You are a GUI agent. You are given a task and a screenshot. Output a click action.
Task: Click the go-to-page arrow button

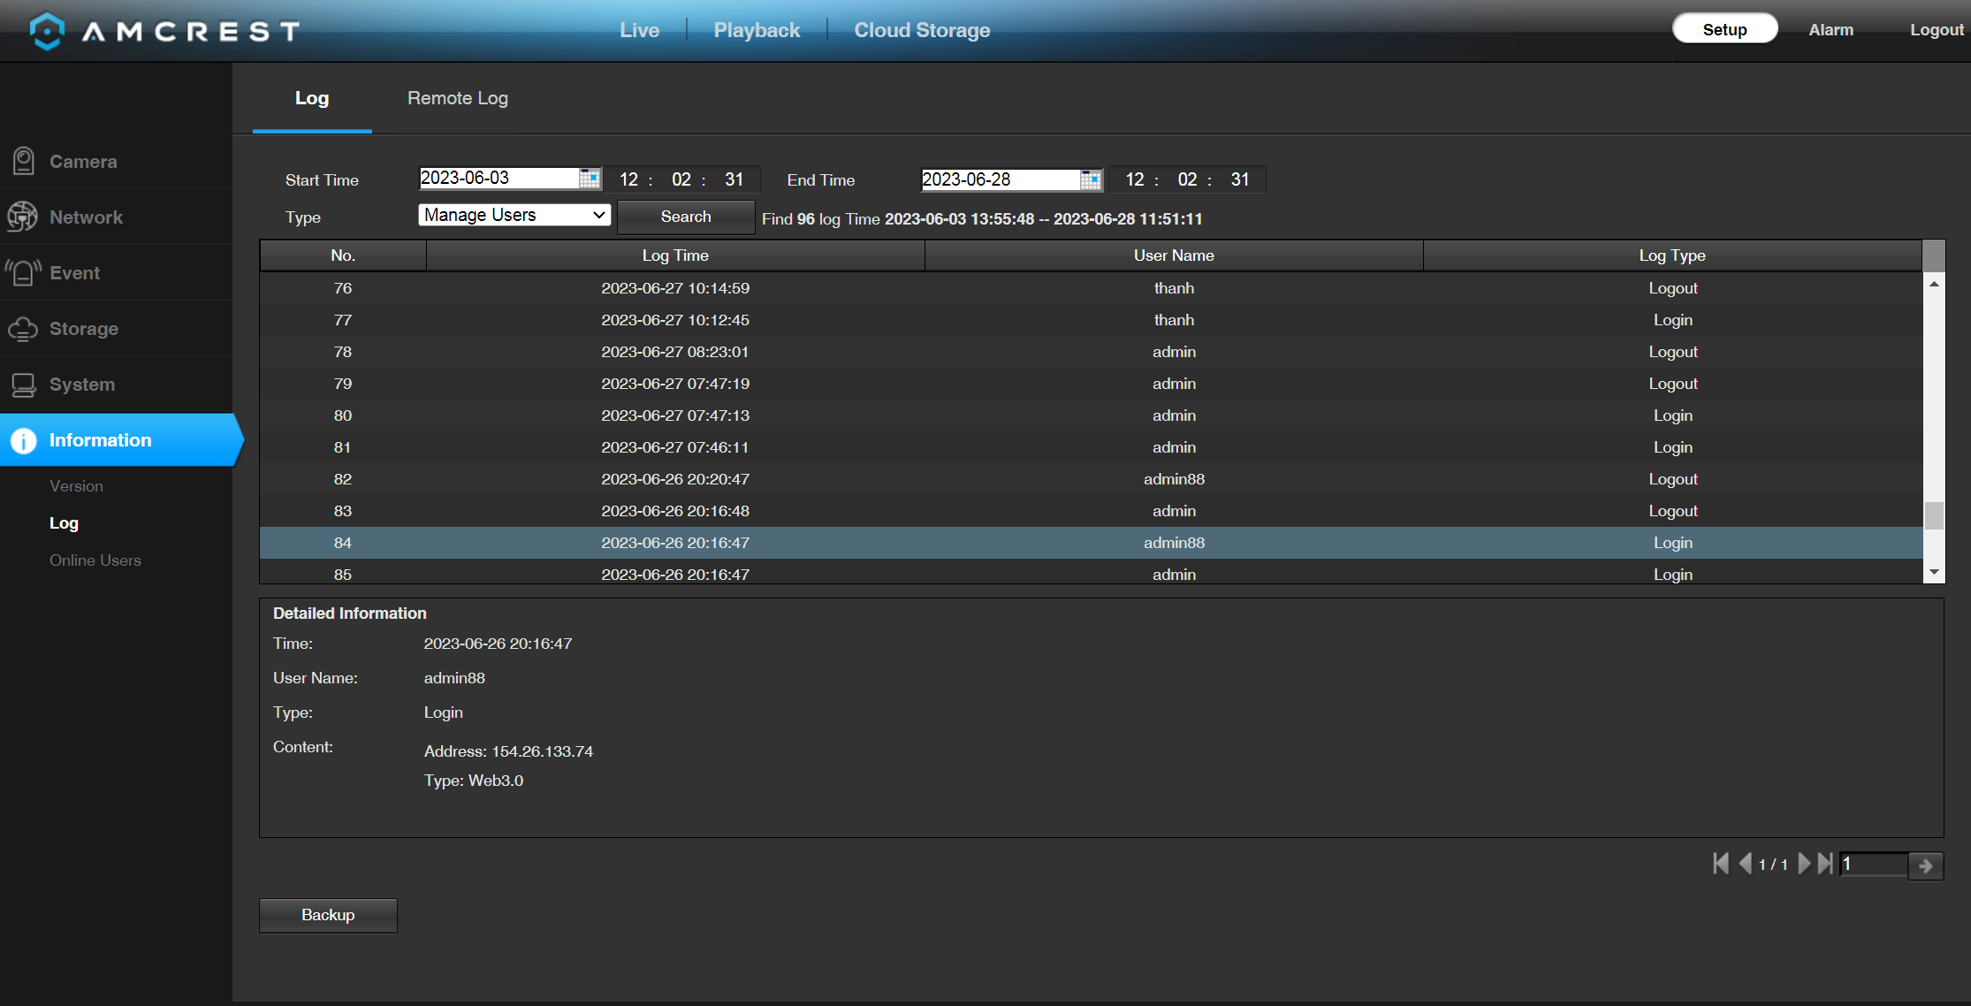(x=1925, y=865)
